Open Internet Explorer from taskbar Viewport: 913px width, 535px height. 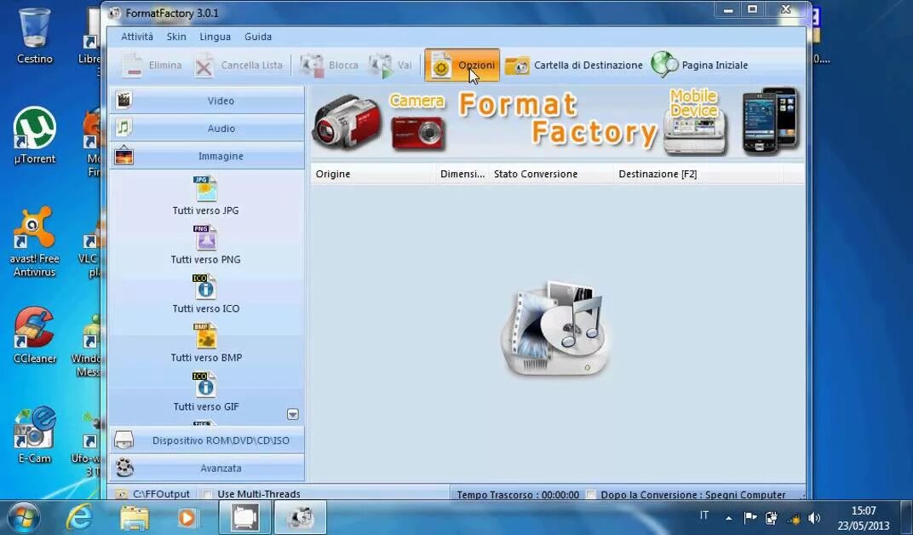[80, 517]
